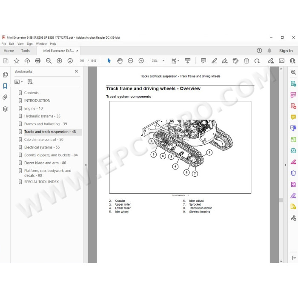
Task: Add a new bookmark
Action: (x=30, y=82)
